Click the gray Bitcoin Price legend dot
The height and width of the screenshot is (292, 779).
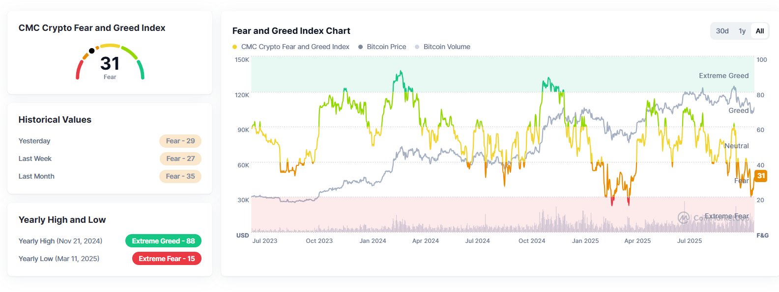coord(361,47)
